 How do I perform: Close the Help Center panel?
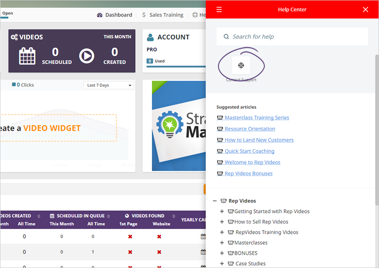[x=365, y=9]
